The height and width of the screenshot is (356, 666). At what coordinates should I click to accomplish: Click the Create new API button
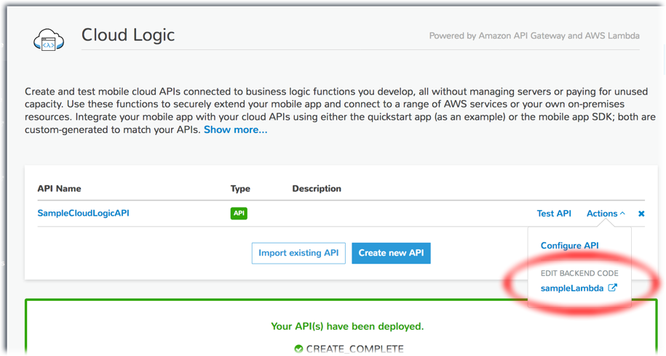click(391, 253)
